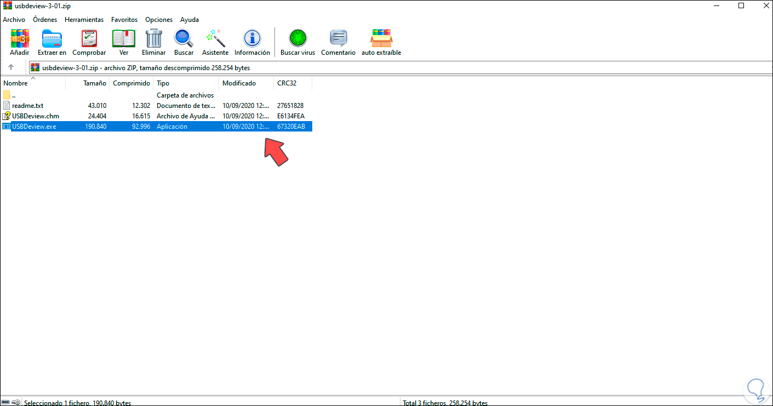Screen dimensions: 773x406
Task: Click the Ver toolbar icon
Action: pos(124,42)
